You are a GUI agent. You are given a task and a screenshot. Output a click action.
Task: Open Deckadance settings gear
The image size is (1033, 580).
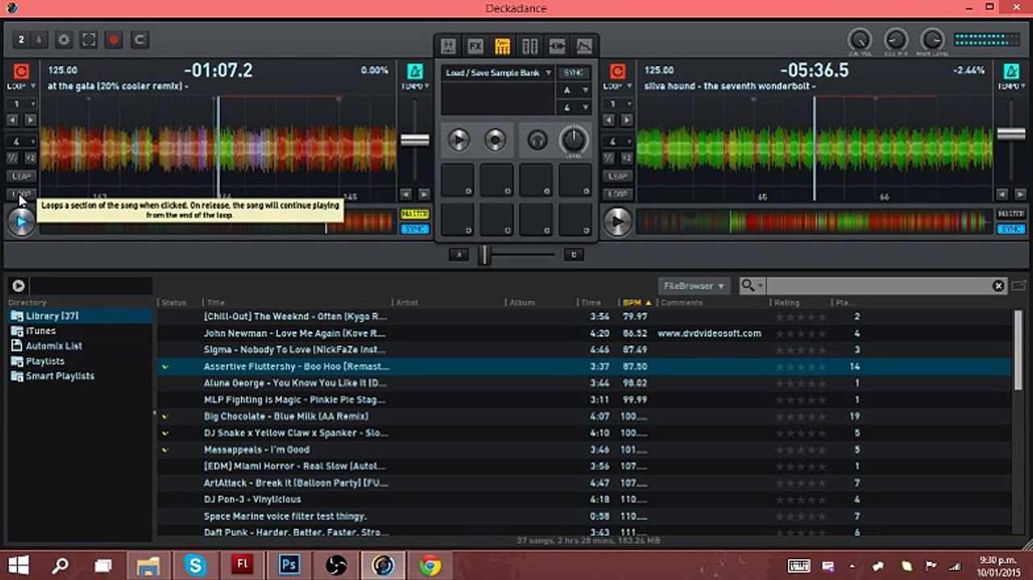pyautogui.click(x=64, y=39)
